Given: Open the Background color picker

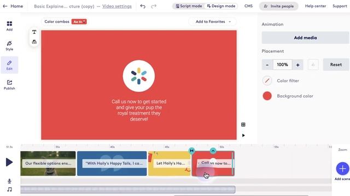Looking at the screenshot, I should tap(267, 96).
